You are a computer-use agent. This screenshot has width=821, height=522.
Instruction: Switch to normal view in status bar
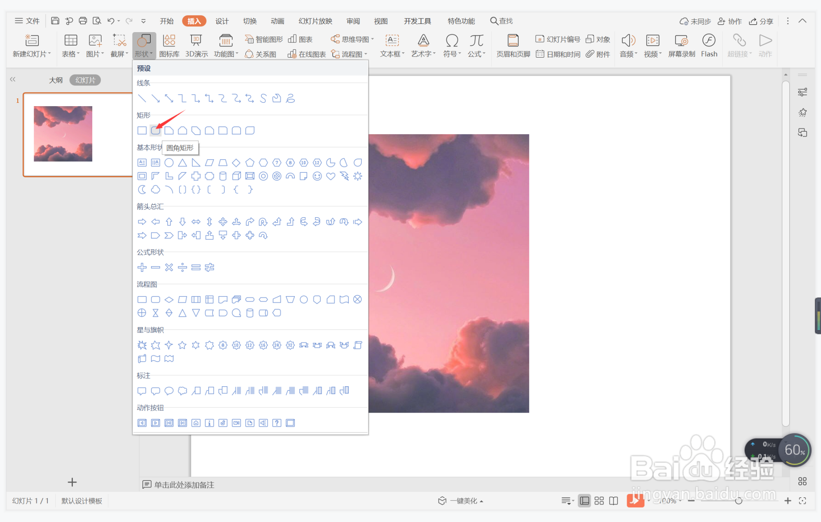(x=584, y=501)
